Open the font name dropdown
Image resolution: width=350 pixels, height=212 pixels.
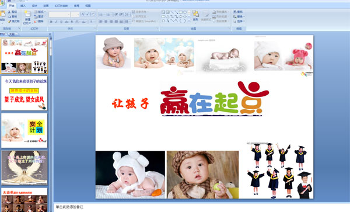[x=60, y=15]
